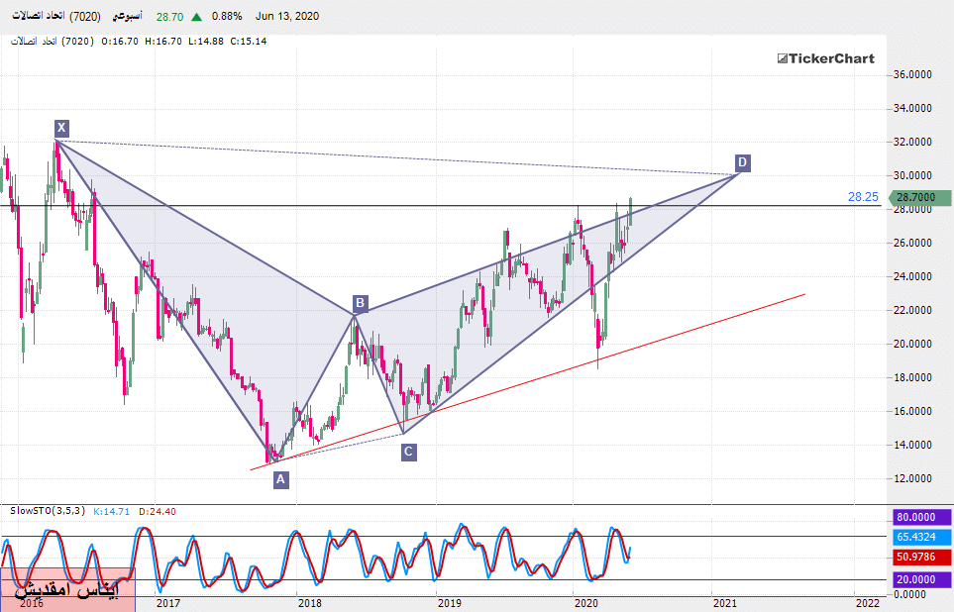Select the B point label marker
Viewport: 954px width, 612px height.
click(x=361, y=303)
